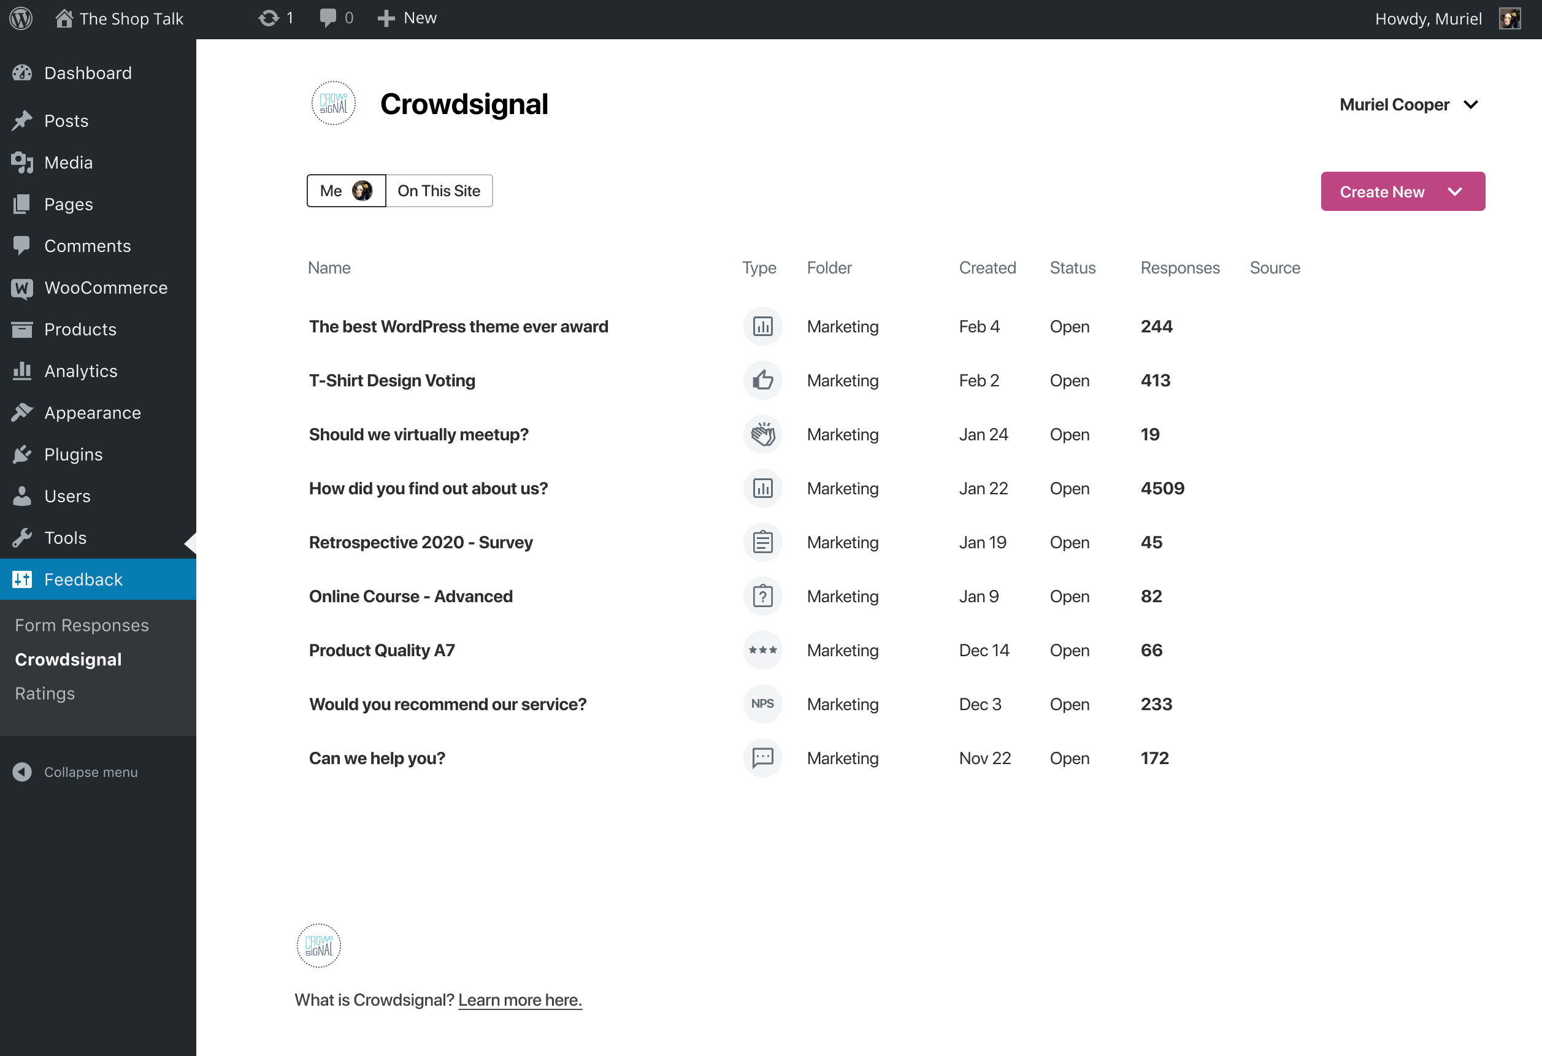1542x1056 pixels.
Task: Expand the Muriel Cooper account dropdown
Action: click(x=1474, y=104)
